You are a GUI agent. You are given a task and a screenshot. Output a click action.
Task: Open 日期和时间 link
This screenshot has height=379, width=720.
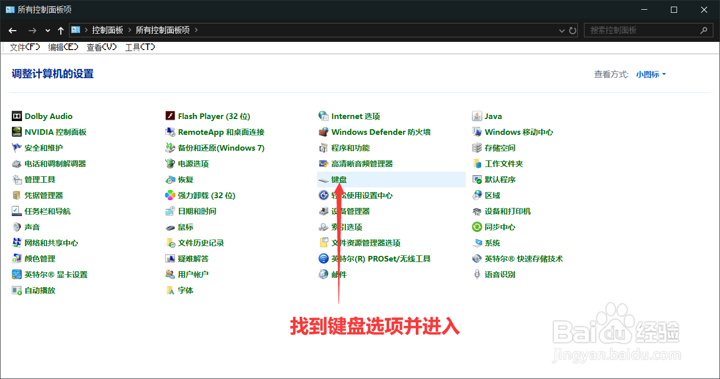pyautogui.click(x=197, y=211)
